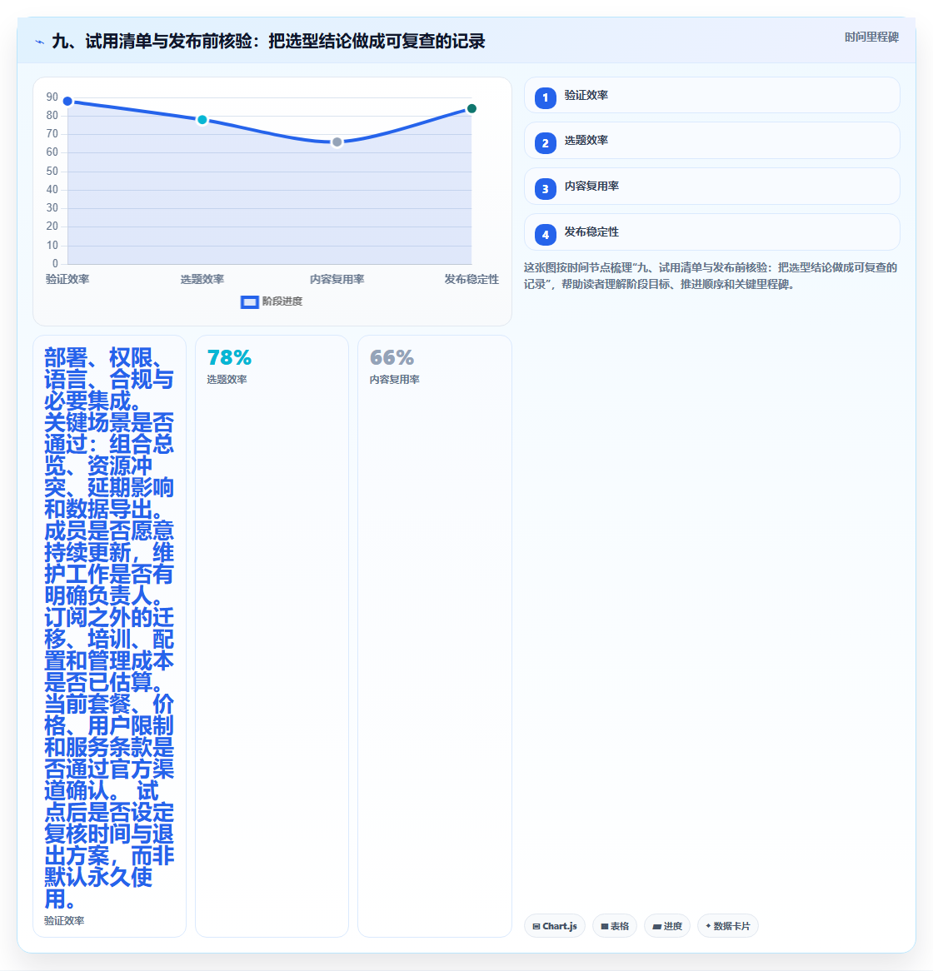Screen dimensions: 933x971
Task: Open the 发布稳定性 milestone item
Action: pyautogui.click(x=712, y=232)
